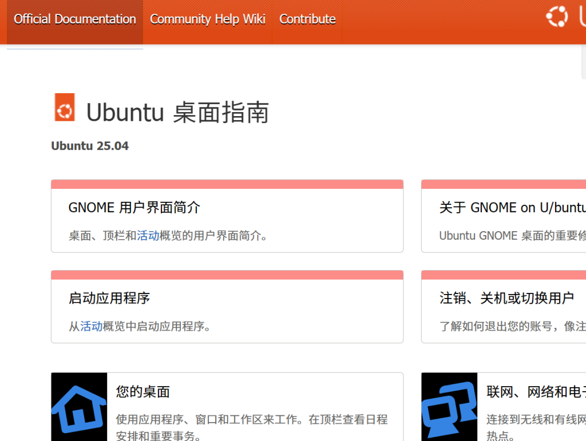The width and height of the screenshot is (586, 441).
Task: Open the blue computers icon for 联网
Action: point(449,407)
